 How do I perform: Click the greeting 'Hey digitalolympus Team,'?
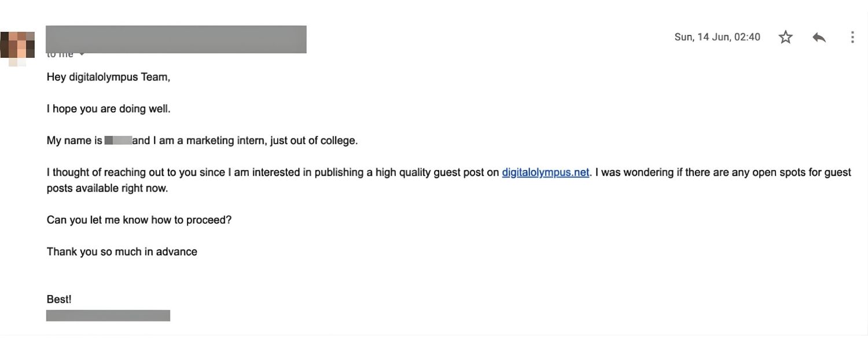(108, 76)
